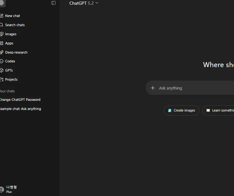The image size is (234, 196).
Task: Click the Images icon in sidebar
Action: pyautogui.click(x=2, y=34)
